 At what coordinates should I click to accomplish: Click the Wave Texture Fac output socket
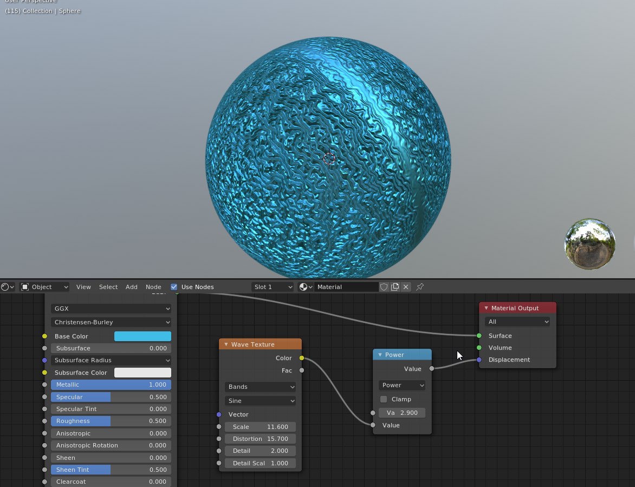coord(302,370)
